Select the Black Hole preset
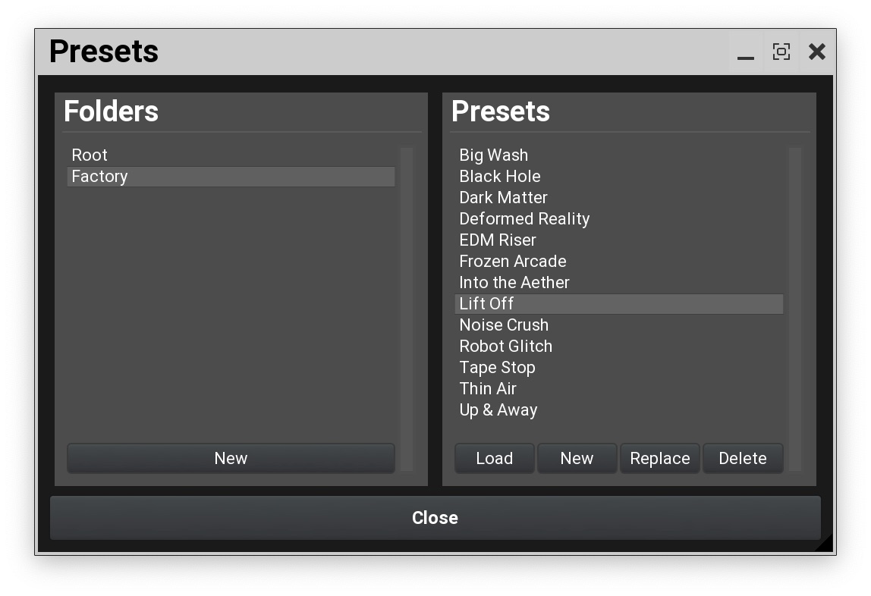The image size is (871, 596). 499,176
